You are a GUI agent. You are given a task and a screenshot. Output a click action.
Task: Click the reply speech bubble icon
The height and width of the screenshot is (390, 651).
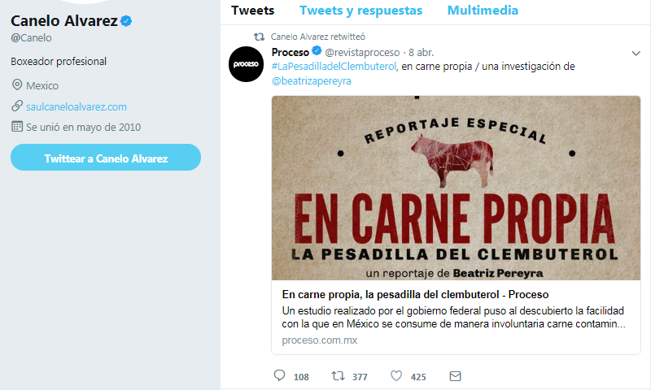pyautogui.click(x=279, y=375)
